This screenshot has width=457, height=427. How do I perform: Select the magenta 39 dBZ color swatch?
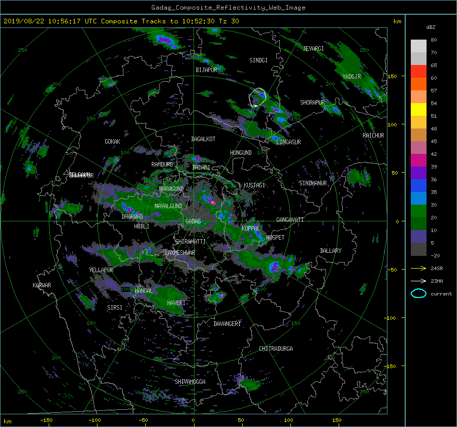click(418, 160)
